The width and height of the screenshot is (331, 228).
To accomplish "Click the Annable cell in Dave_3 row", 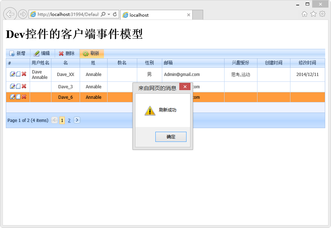I will (x=93, y=87).
